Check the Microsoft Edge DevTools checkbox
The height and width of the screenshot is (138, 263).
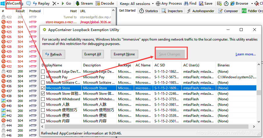pyautogui.click(x=43, y=72)
